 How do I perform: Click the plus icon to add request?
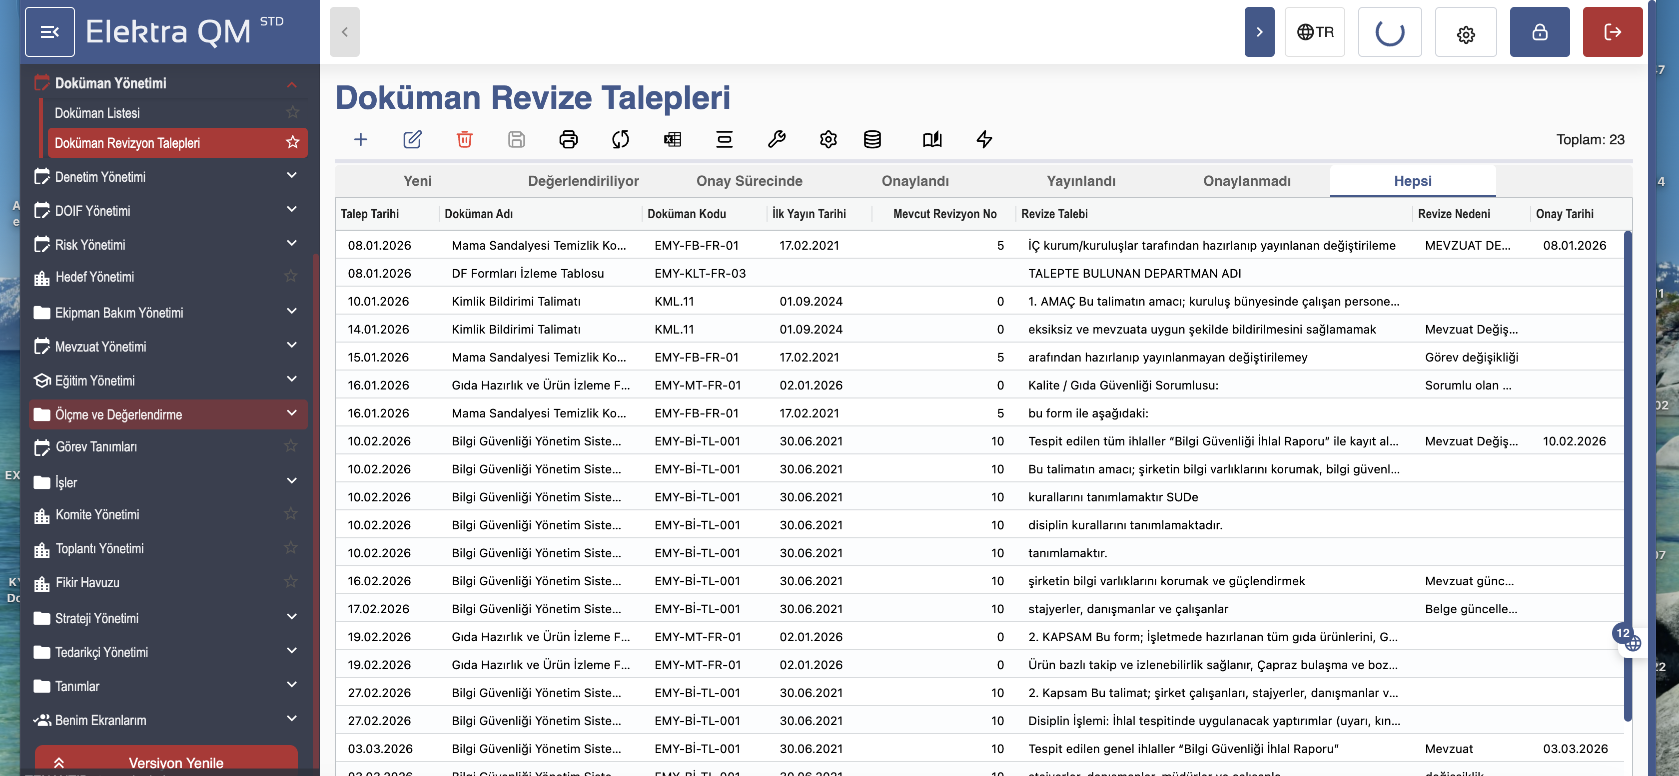pos(360,139)
